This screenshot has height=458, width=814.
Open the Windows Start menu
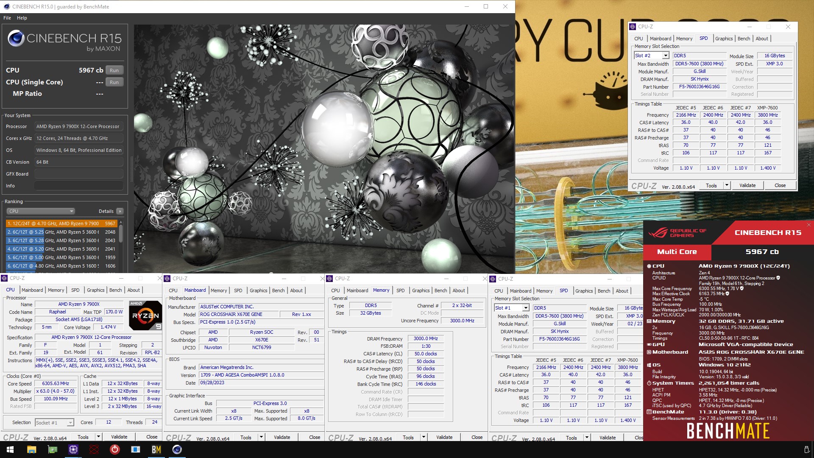[10, 450]
